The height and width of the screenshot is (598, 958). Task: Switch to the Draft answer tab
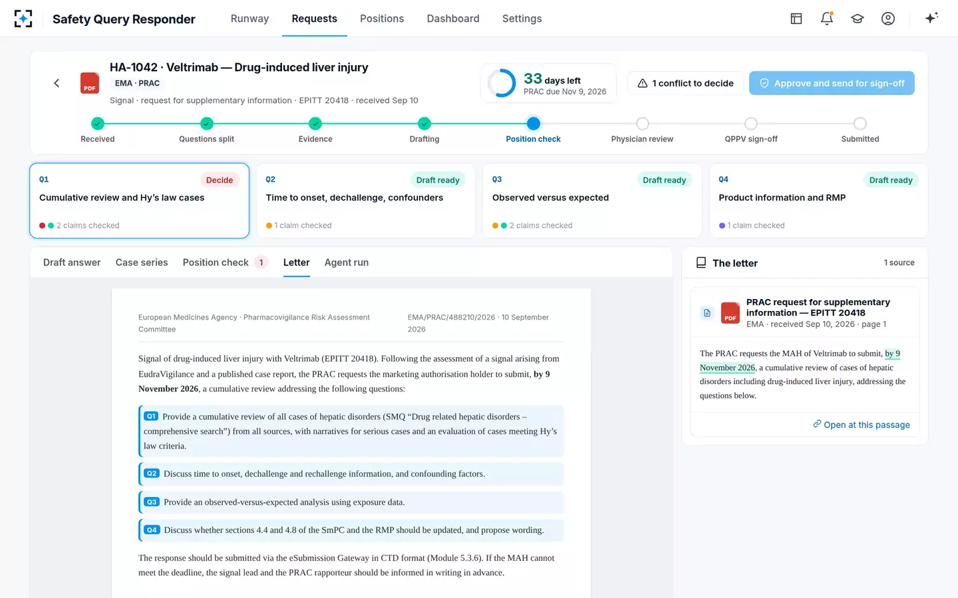[72, 262]
